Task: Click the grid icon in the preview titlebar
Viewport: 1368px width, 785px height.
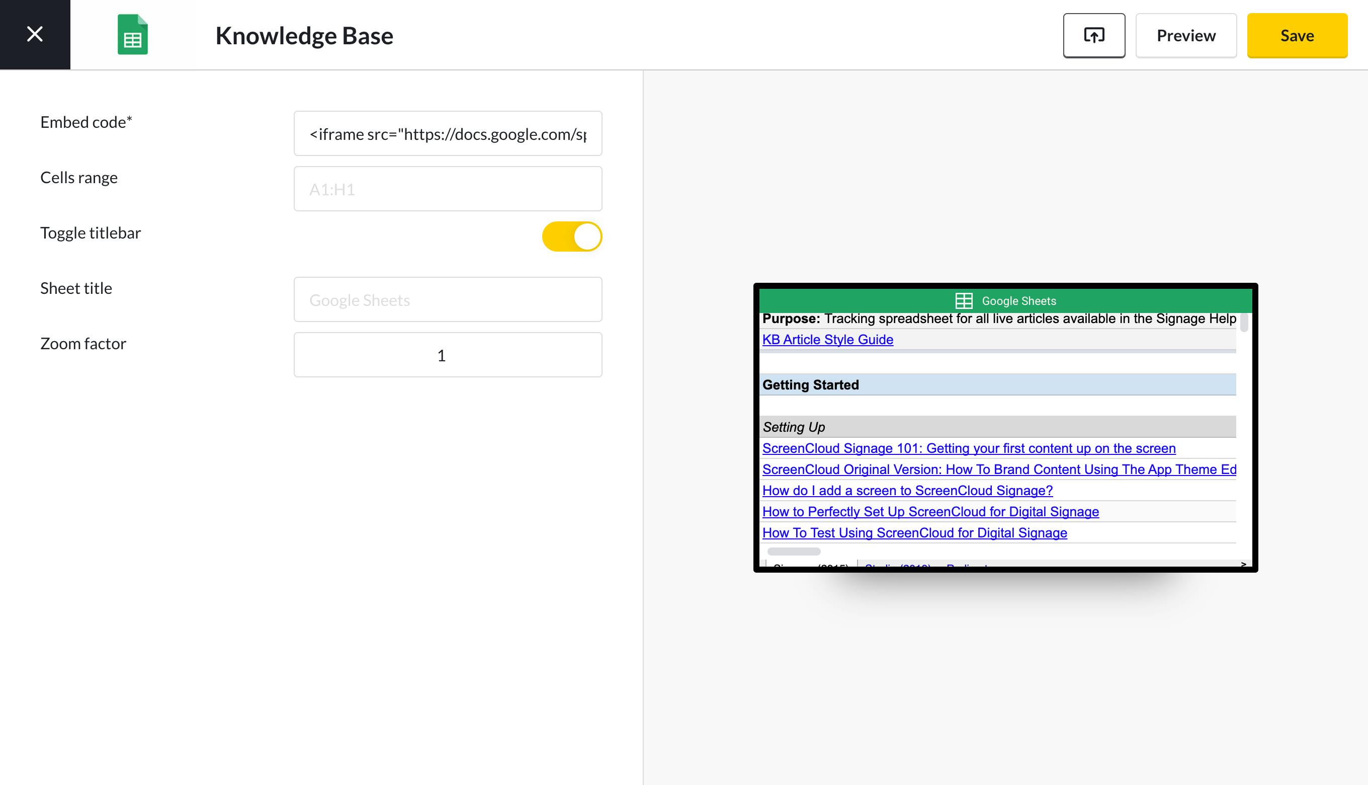Action: pos(963,301)
